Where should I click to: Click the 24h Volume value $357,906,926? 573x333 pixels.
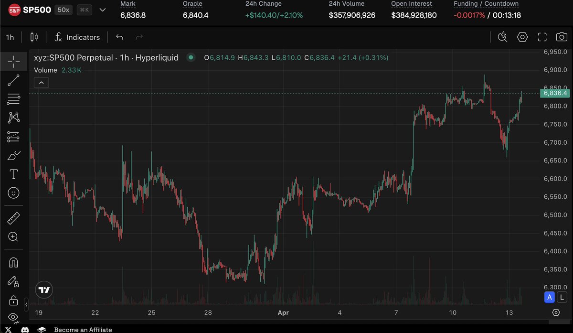[352, 15]
